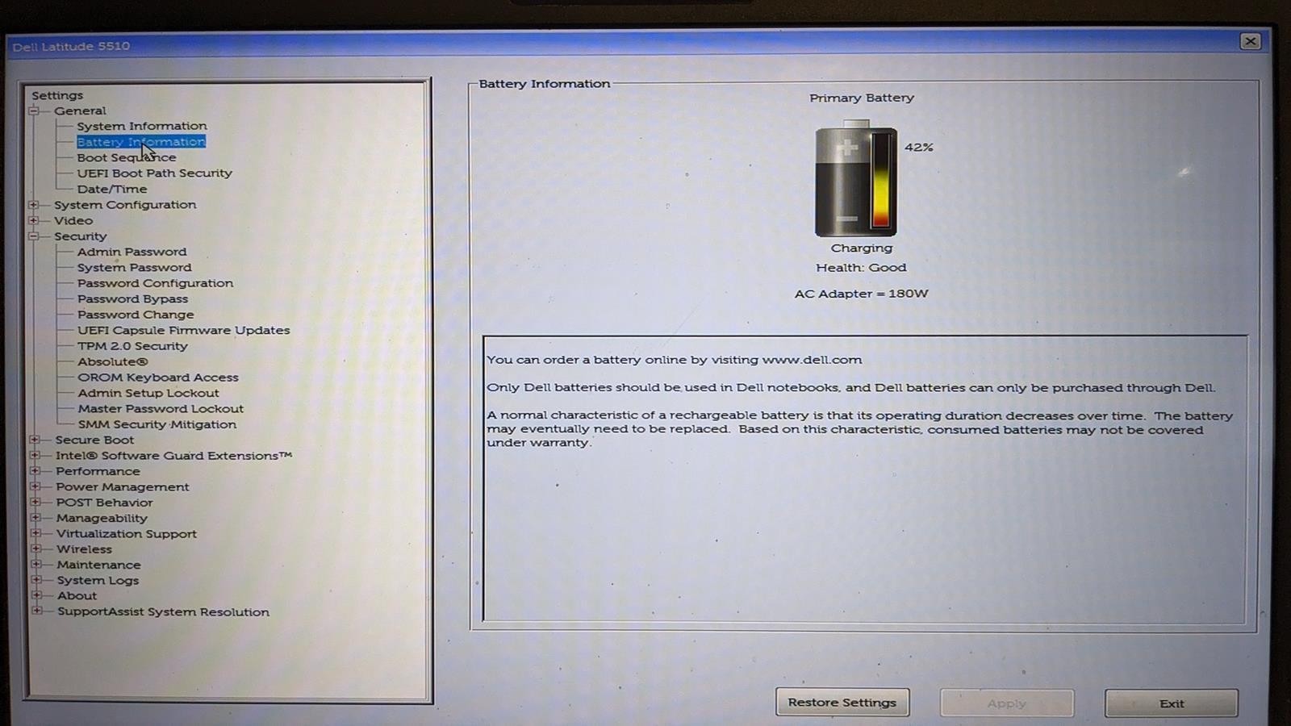This screenshot has width=1291, height=726.
Task: Select Battery Information entry
Action: coord(141,141)
